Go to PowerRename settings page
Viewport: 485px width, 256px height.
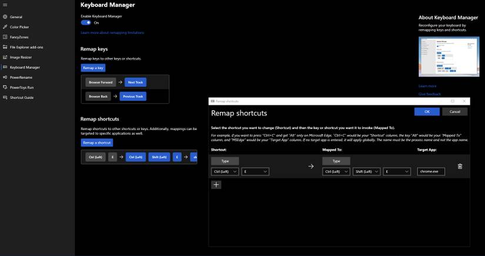21,77
